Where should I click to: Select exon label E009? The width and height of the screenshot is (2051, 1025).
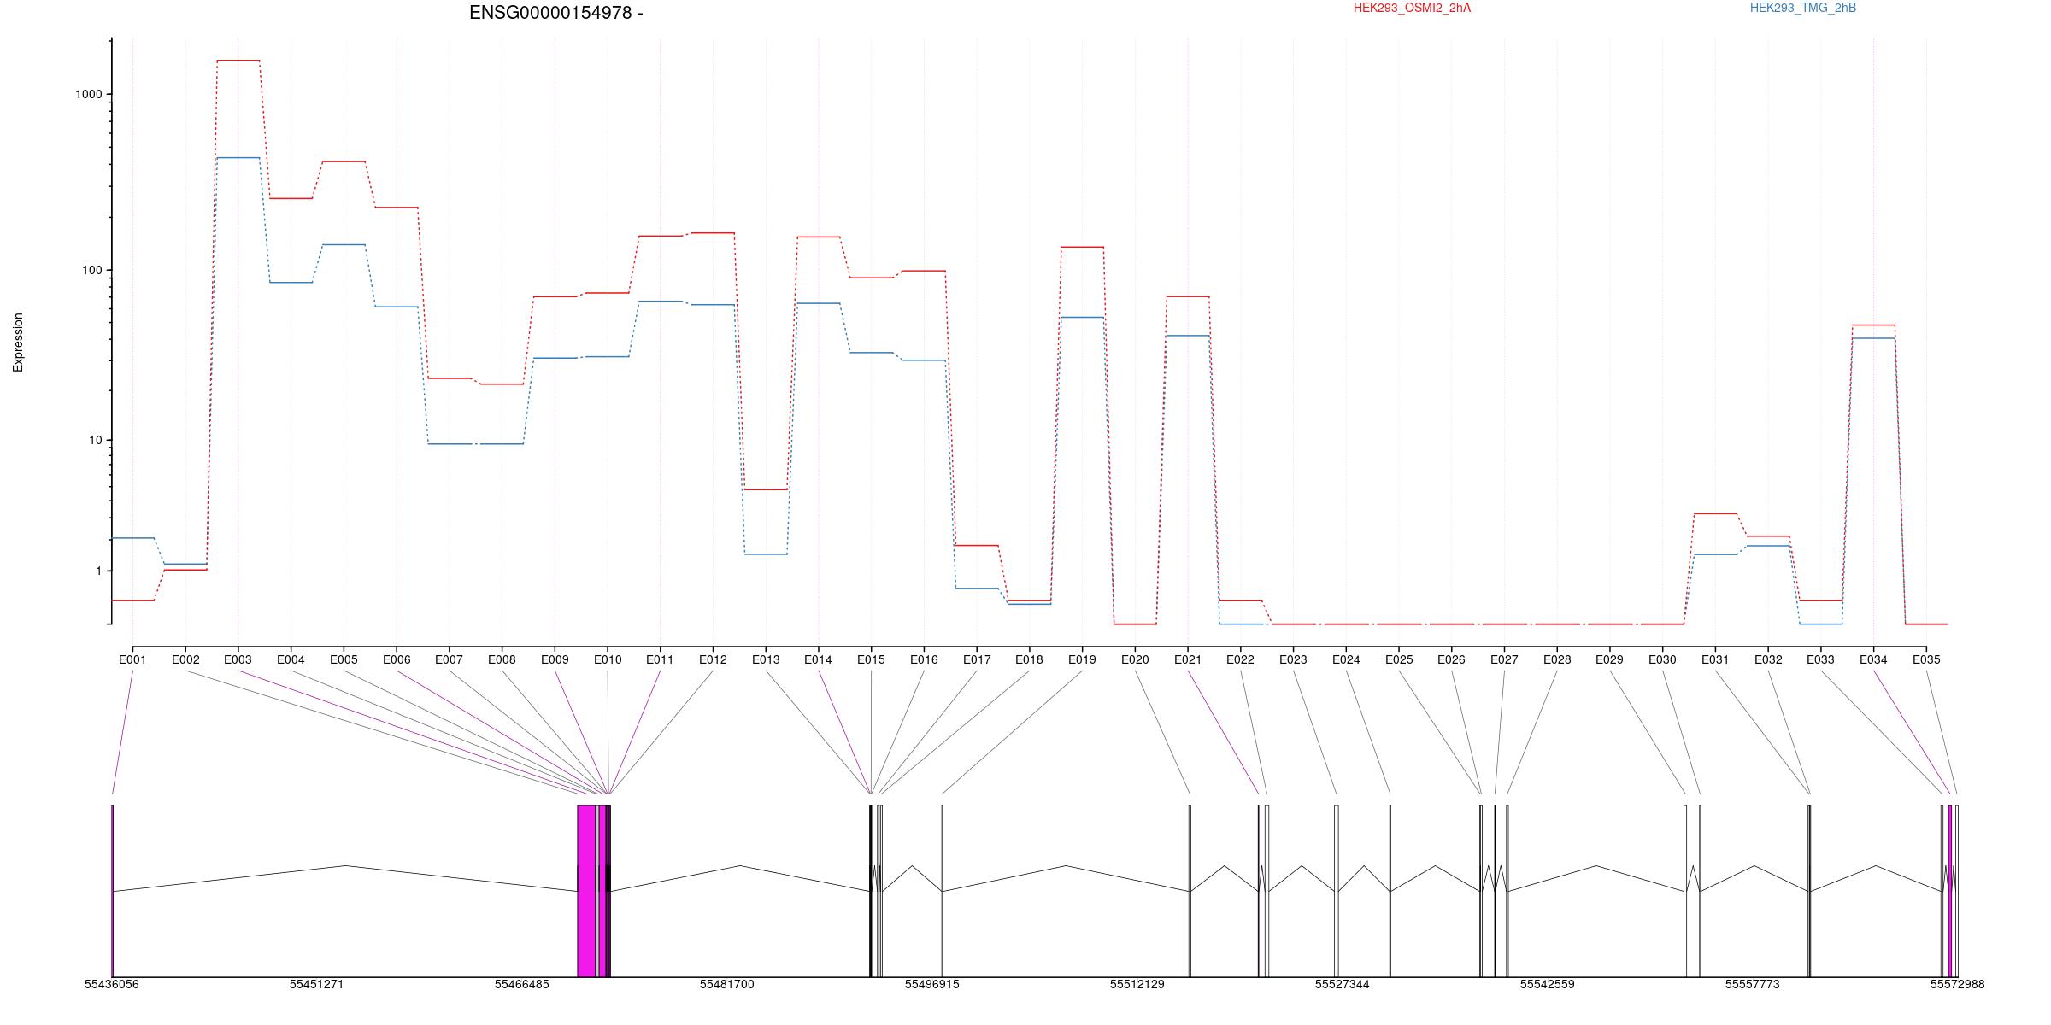coord(555,659)
